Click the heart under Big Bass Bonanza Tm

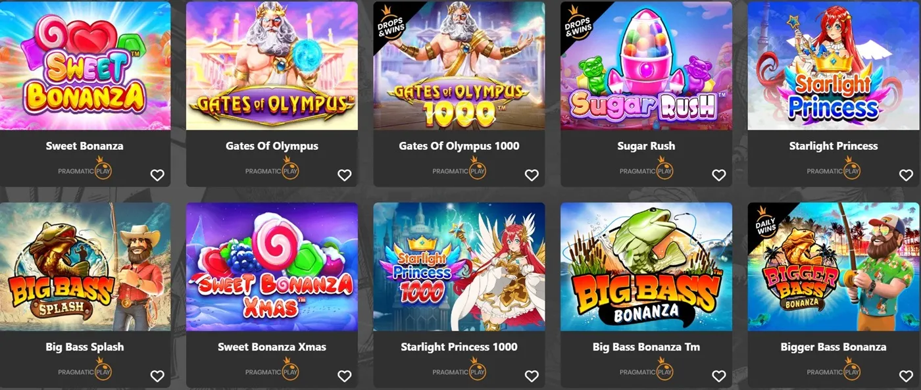(x=719, y=376)
